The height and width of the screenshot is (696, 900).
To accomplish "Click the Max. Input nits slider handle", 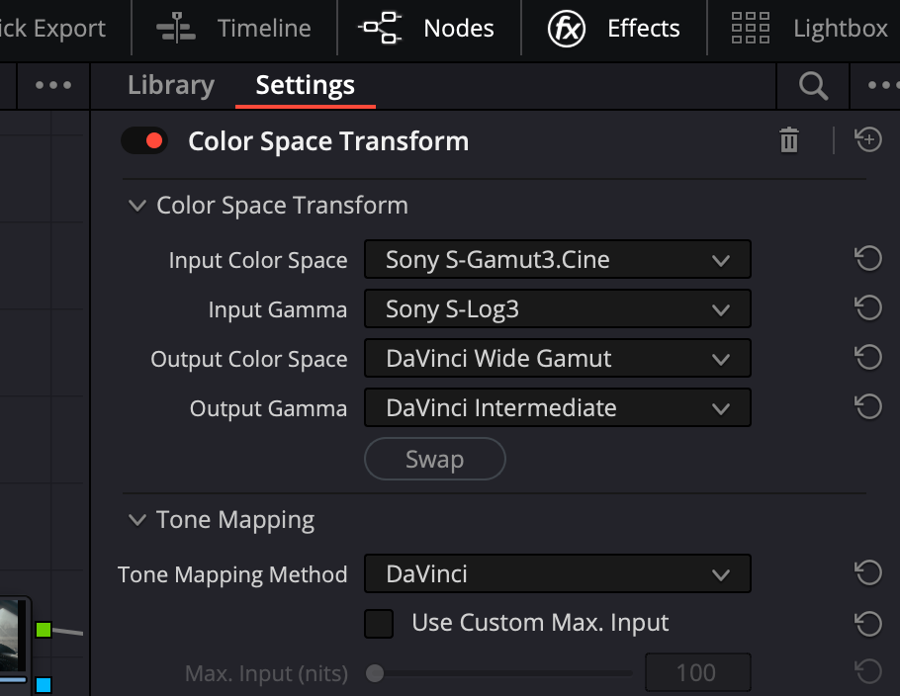I will pos(375,674).
